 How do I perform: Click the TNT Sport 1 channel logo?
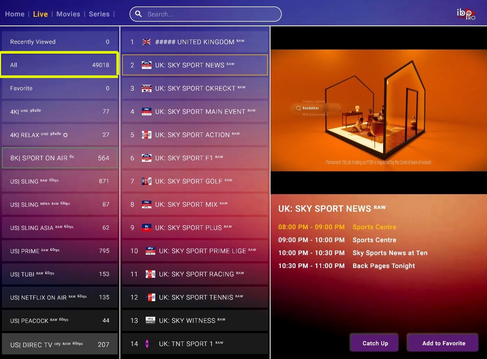coord(147,344)
